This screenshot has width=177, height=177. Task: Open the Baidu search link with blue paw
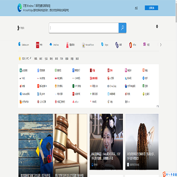click(41, 70)
